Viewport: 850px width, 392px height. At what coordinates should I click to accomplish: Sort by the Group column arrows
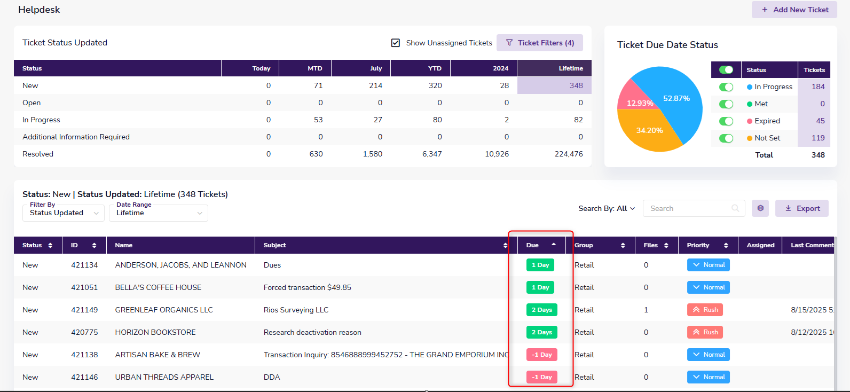point(623,245)
